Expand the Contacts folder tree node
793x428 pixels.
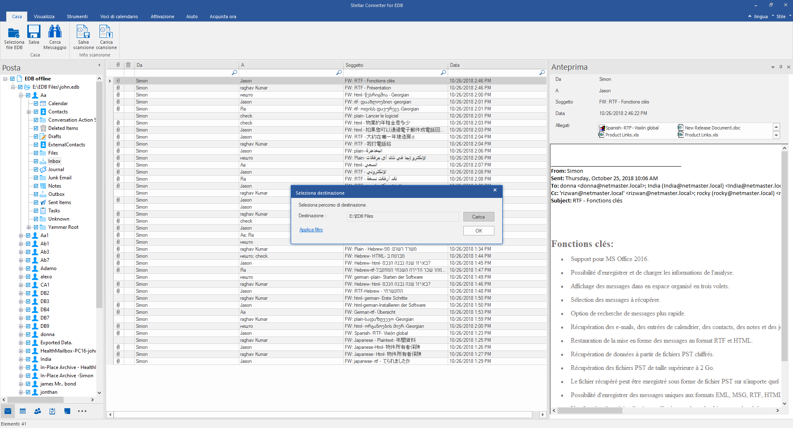[28, 112]
